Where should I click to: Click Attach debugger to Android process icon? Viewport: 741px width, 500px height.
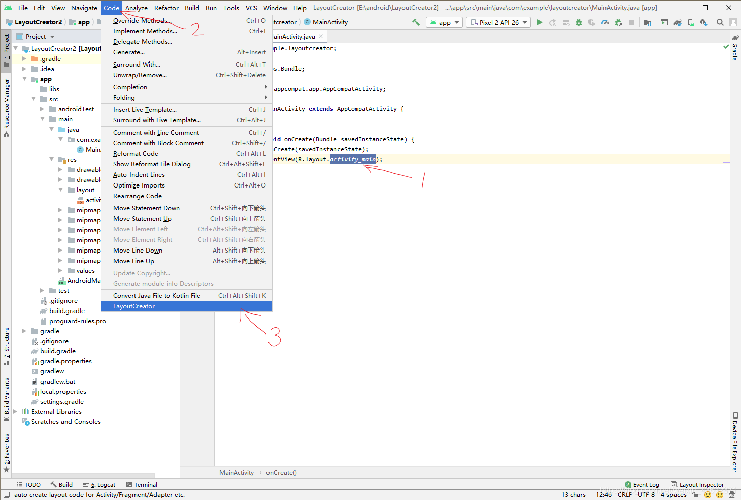(618, 22)
